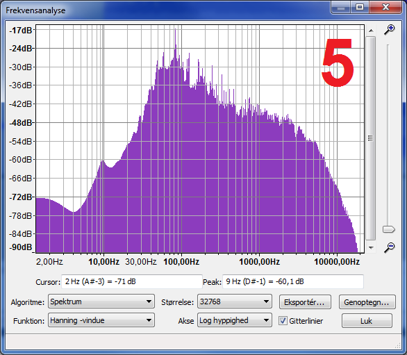Click the Eksportér... button
This screenshot has width=407, height=355.
click(x=305, y=302)
